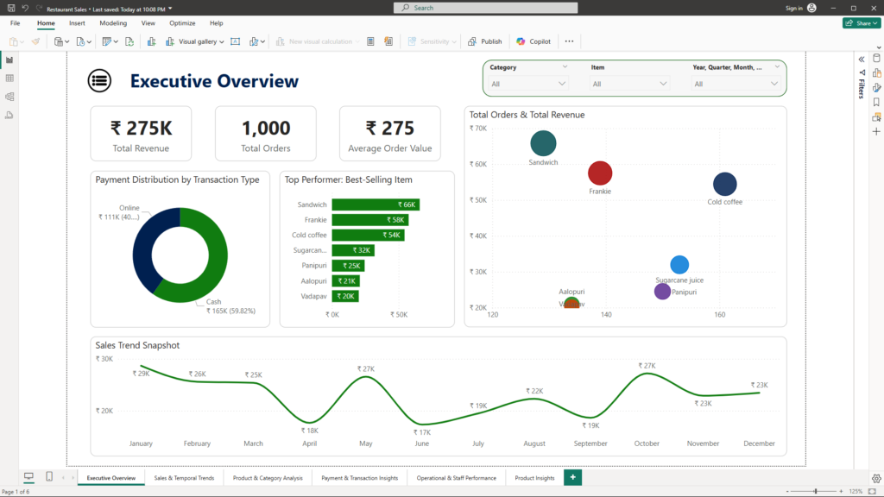The width and height of the screenshot is (884, 497).
Task: Expand the collapsed Filters pane
Action: 862,59
